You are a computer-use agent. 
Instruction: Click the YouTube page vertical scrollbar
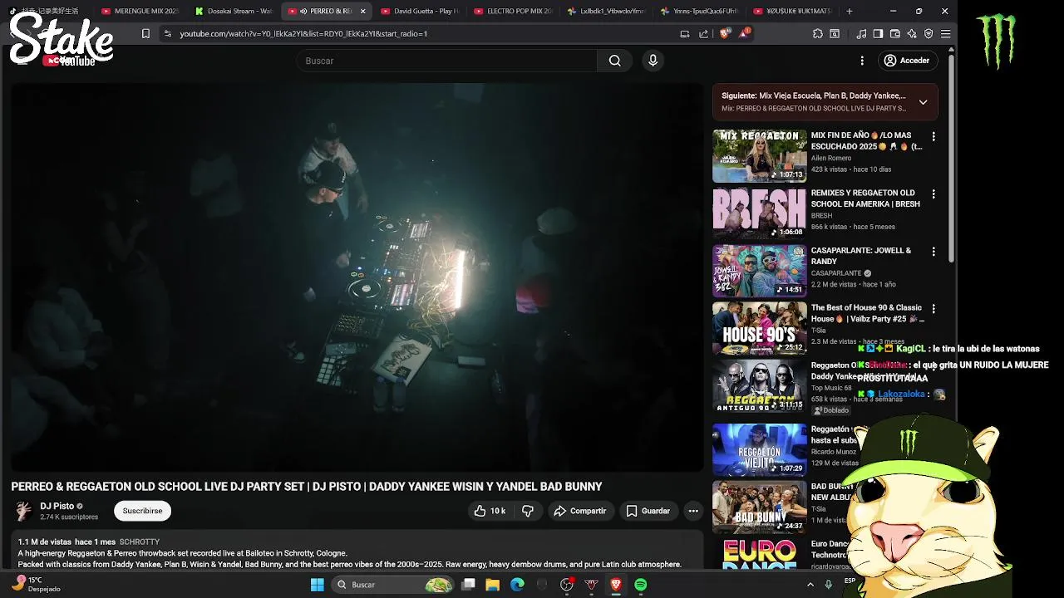[x=952, y=158]
